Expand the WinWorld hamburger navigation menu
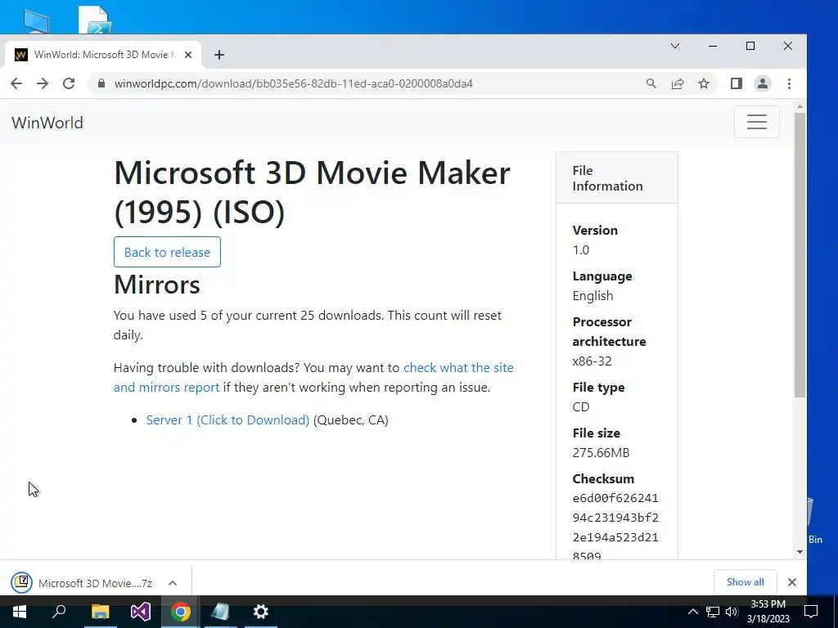 coord(757,122)
